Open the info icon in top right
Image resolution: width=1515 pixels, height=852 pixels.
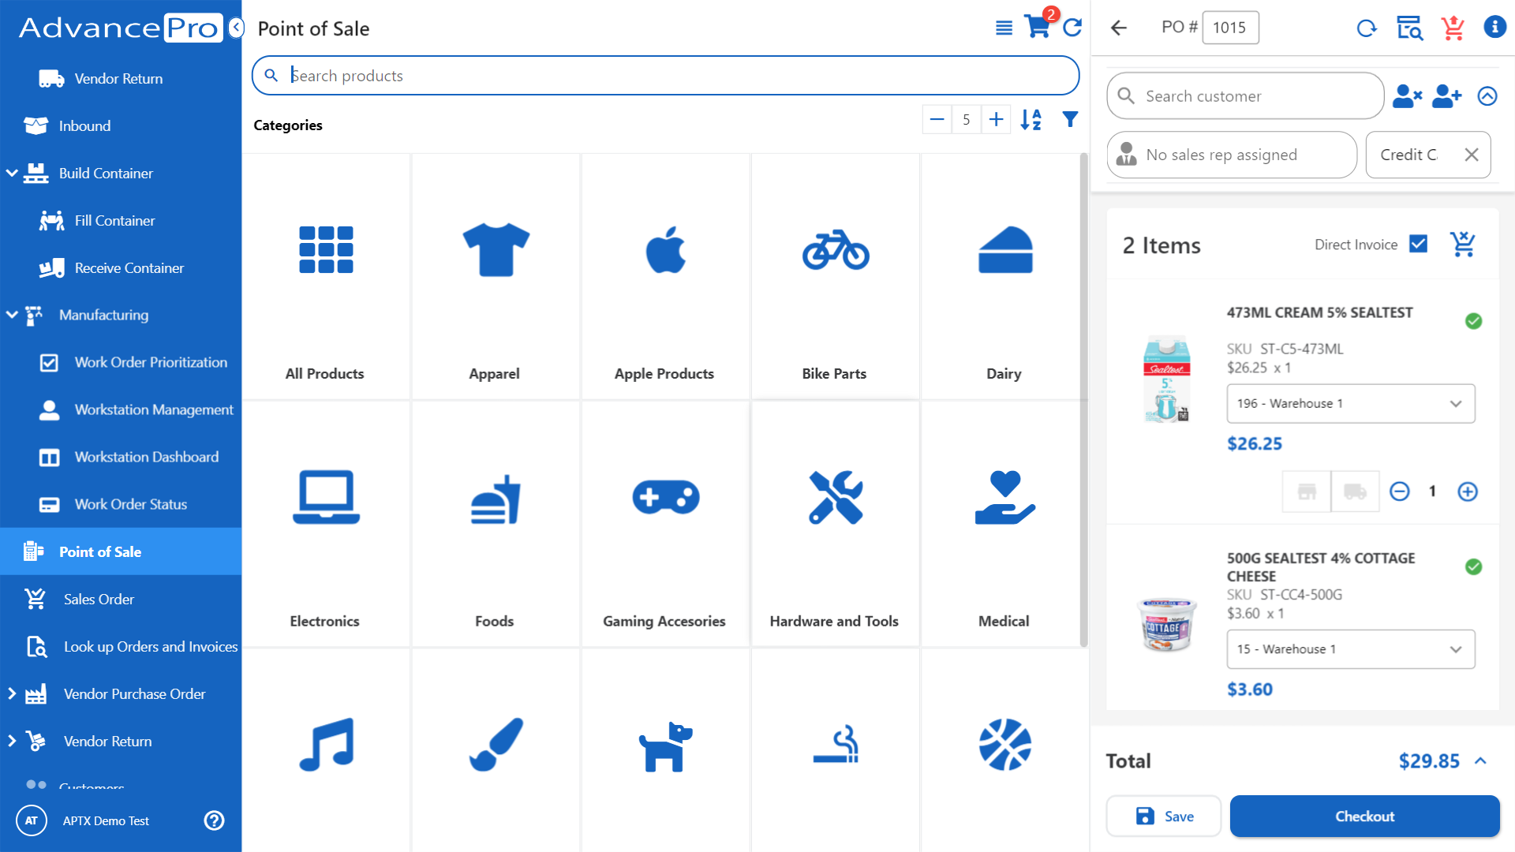click(x=1494, y=27)
